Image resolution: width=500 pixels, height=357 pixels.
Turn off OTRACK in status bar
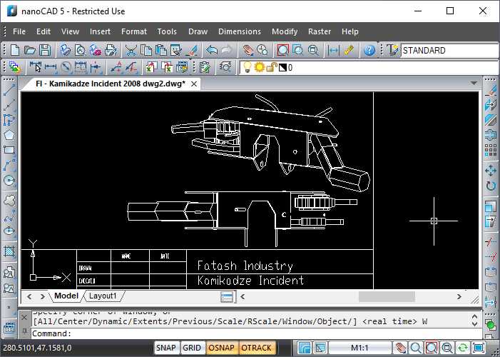[256, 348]
